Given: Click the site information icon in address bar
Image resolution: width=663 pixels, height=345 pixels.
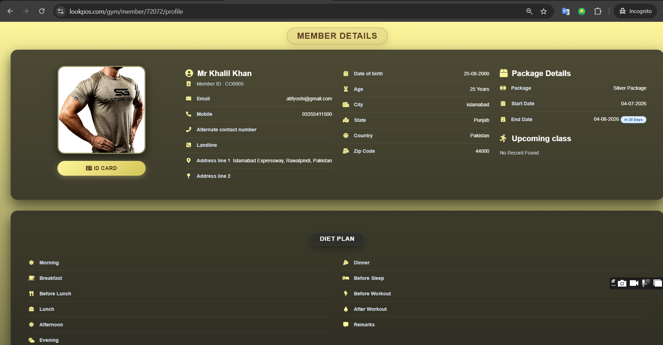Looking at the screenshot, I should click(61, 11).
